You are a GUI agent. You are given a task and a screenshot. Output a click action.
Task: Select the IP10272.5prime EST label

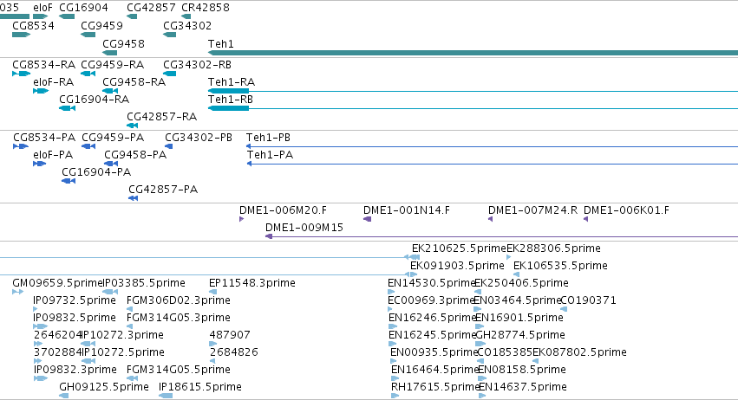point(123,352)
